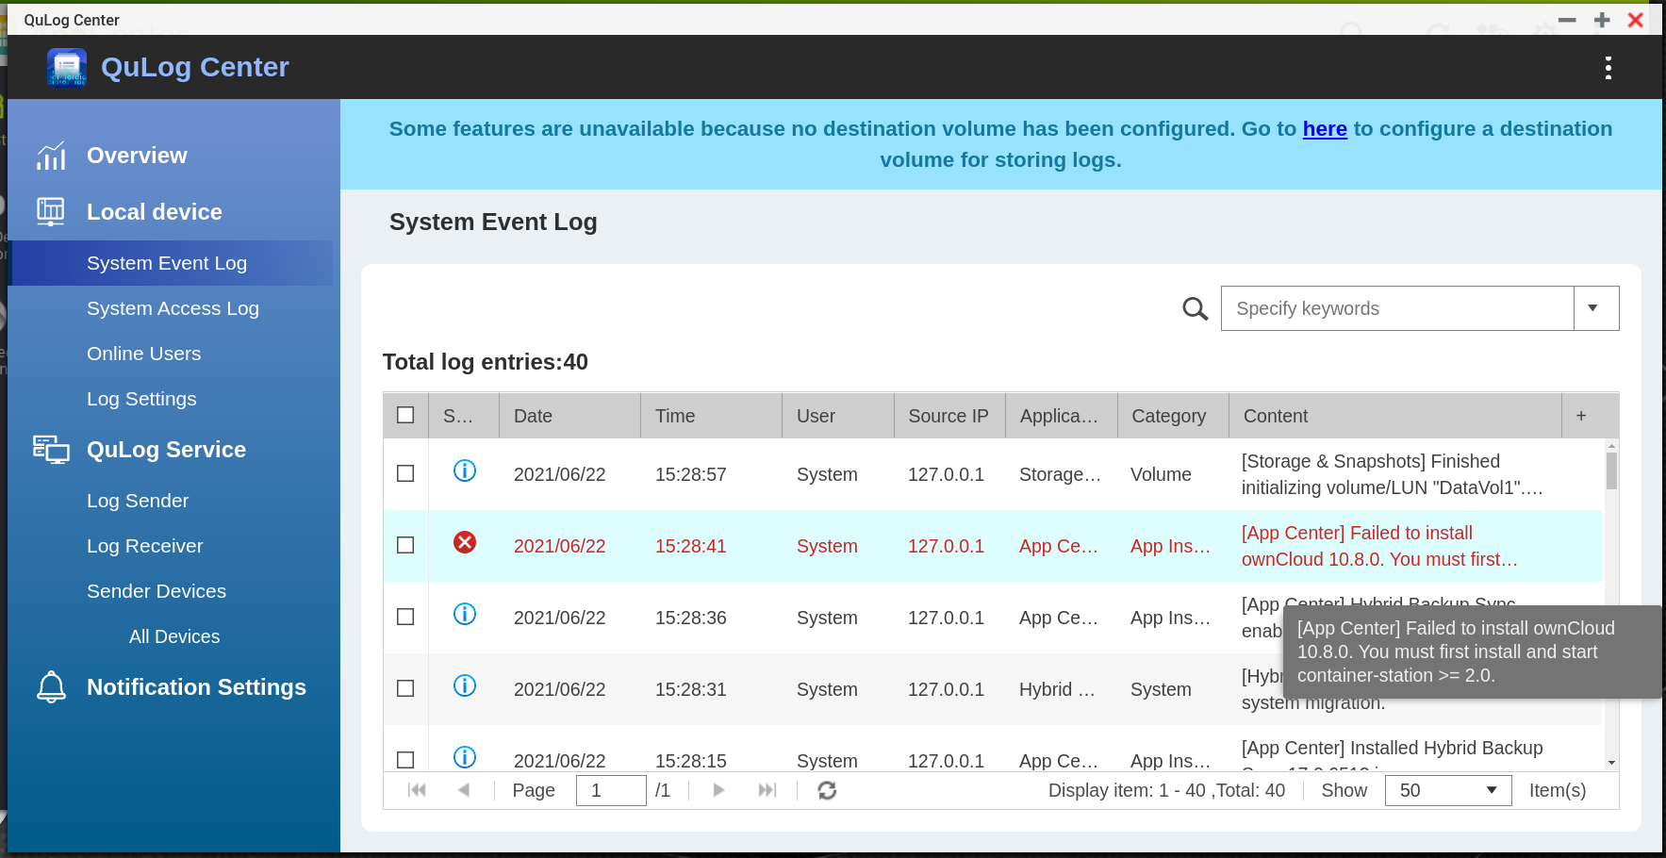Image resolution: width=1666 pixels, height=858 pixels.
Task: Click the plus icon to add table columns
Action: [1581, 416]
